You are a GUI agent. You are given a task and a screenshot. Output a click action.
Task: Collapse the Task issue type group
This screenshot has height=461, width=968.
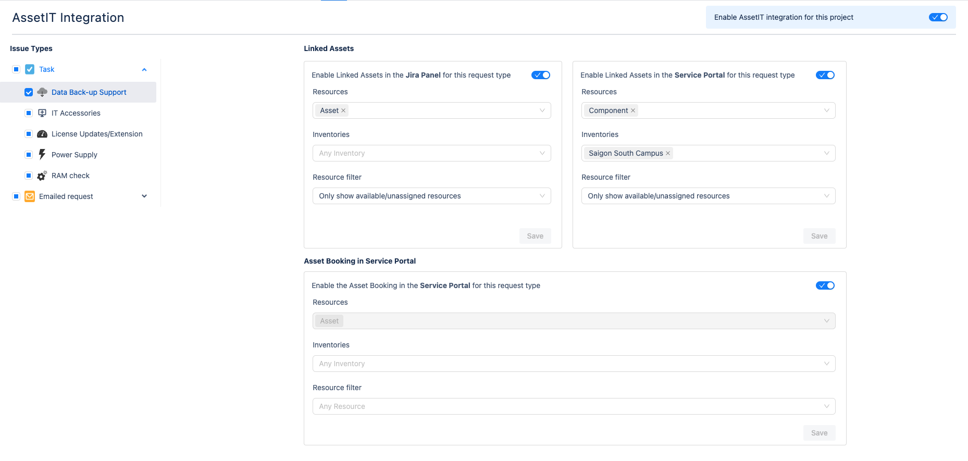tap(144, 69)
